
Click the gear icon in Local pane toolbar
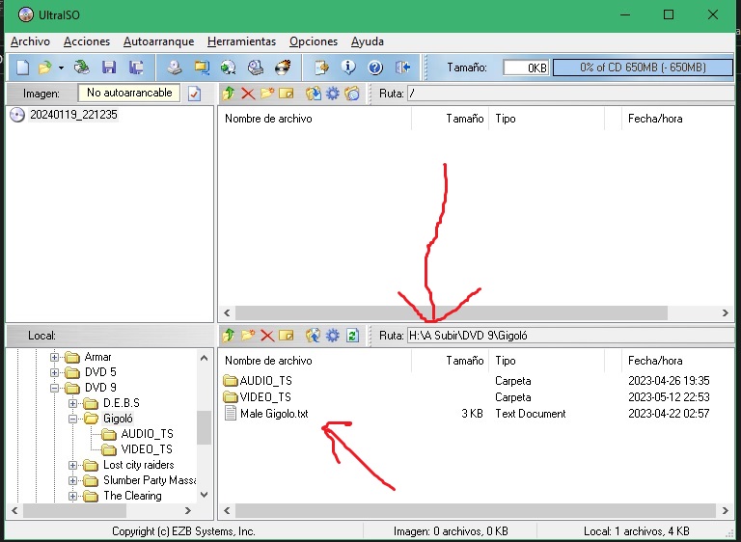click(x=333, y=336)
